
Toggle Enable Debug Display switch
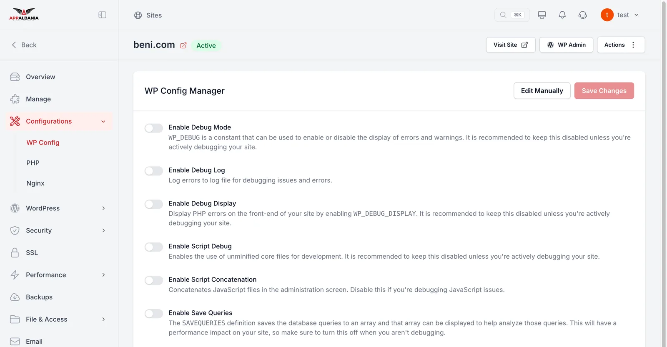154,204
